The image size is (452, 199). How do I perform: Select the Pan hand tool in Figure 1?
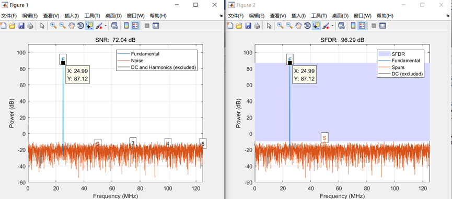72,26
